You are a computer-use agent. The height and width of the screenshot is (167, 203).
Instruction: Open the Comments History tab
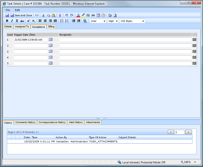25,122
